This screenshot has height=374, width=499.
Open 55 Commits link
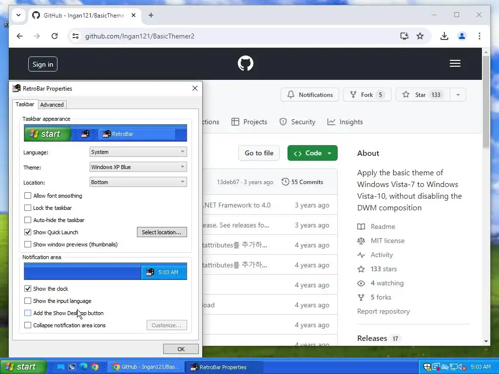(x=302, y=182)
